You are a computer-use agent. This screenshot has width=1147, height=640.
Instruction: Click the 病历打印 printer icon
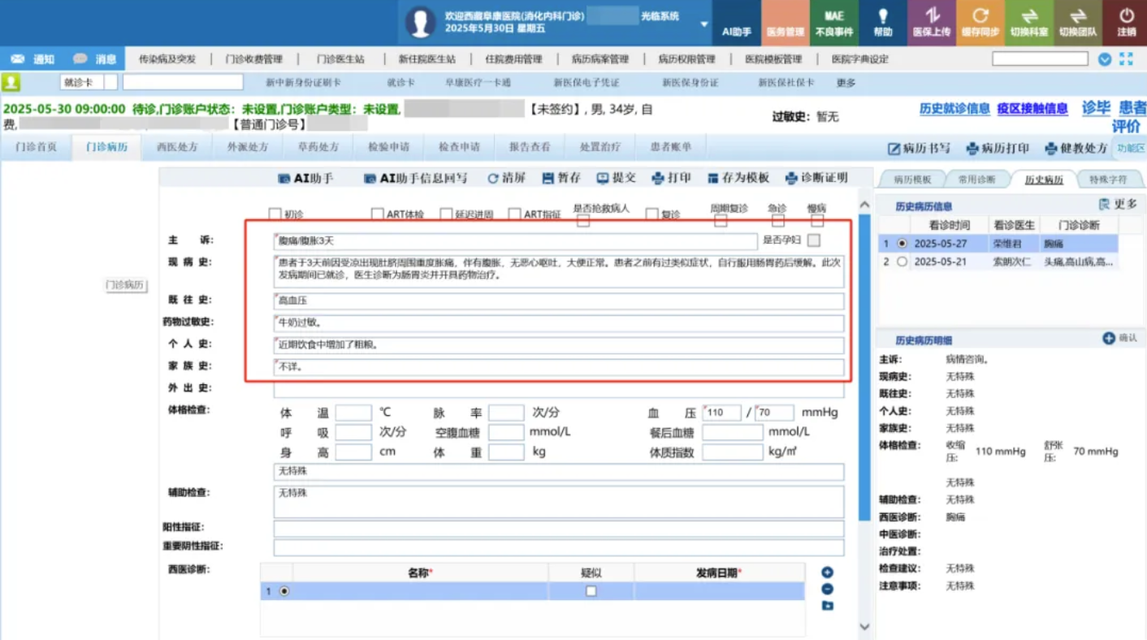point(972,149)
